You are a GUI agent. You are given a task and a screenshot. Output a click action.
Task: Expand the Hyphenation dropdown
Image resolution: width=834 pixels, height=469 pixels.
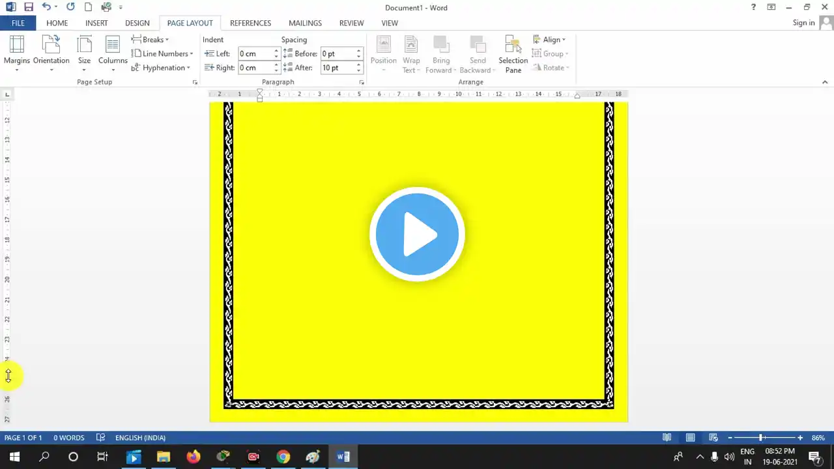click(161, 68)
